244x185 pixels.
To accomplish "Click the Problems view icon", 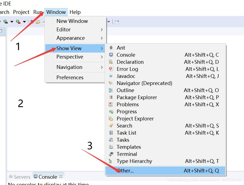I will 111,104.
